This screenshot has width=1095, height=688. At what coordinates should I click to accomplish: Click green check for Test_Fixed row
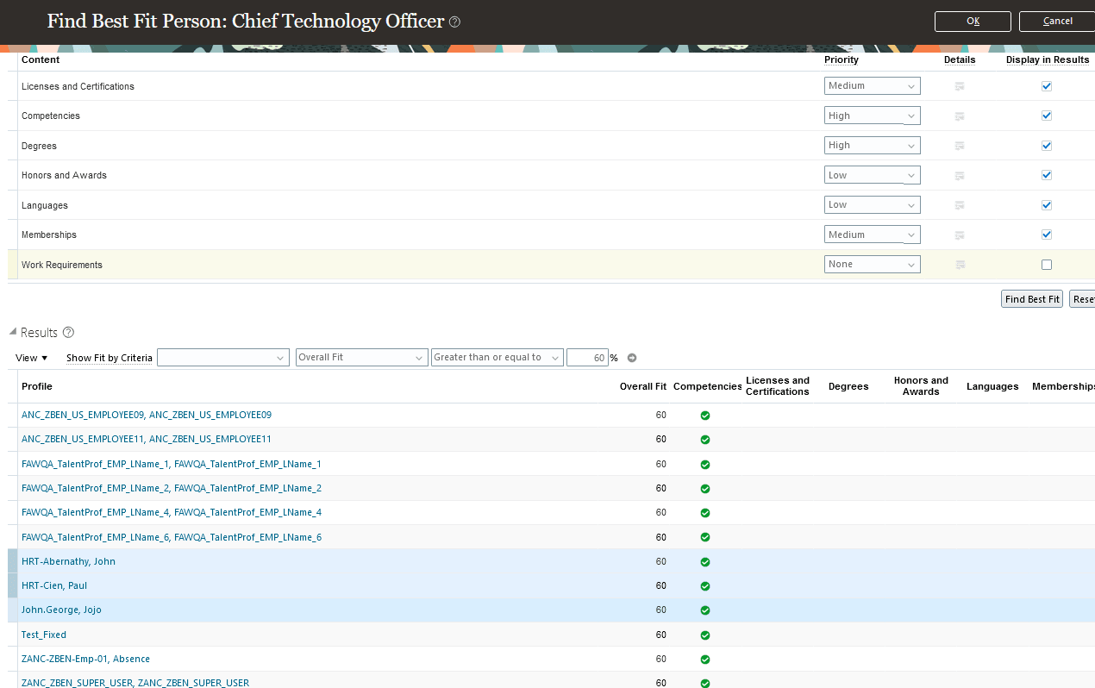tap(705, 635)
